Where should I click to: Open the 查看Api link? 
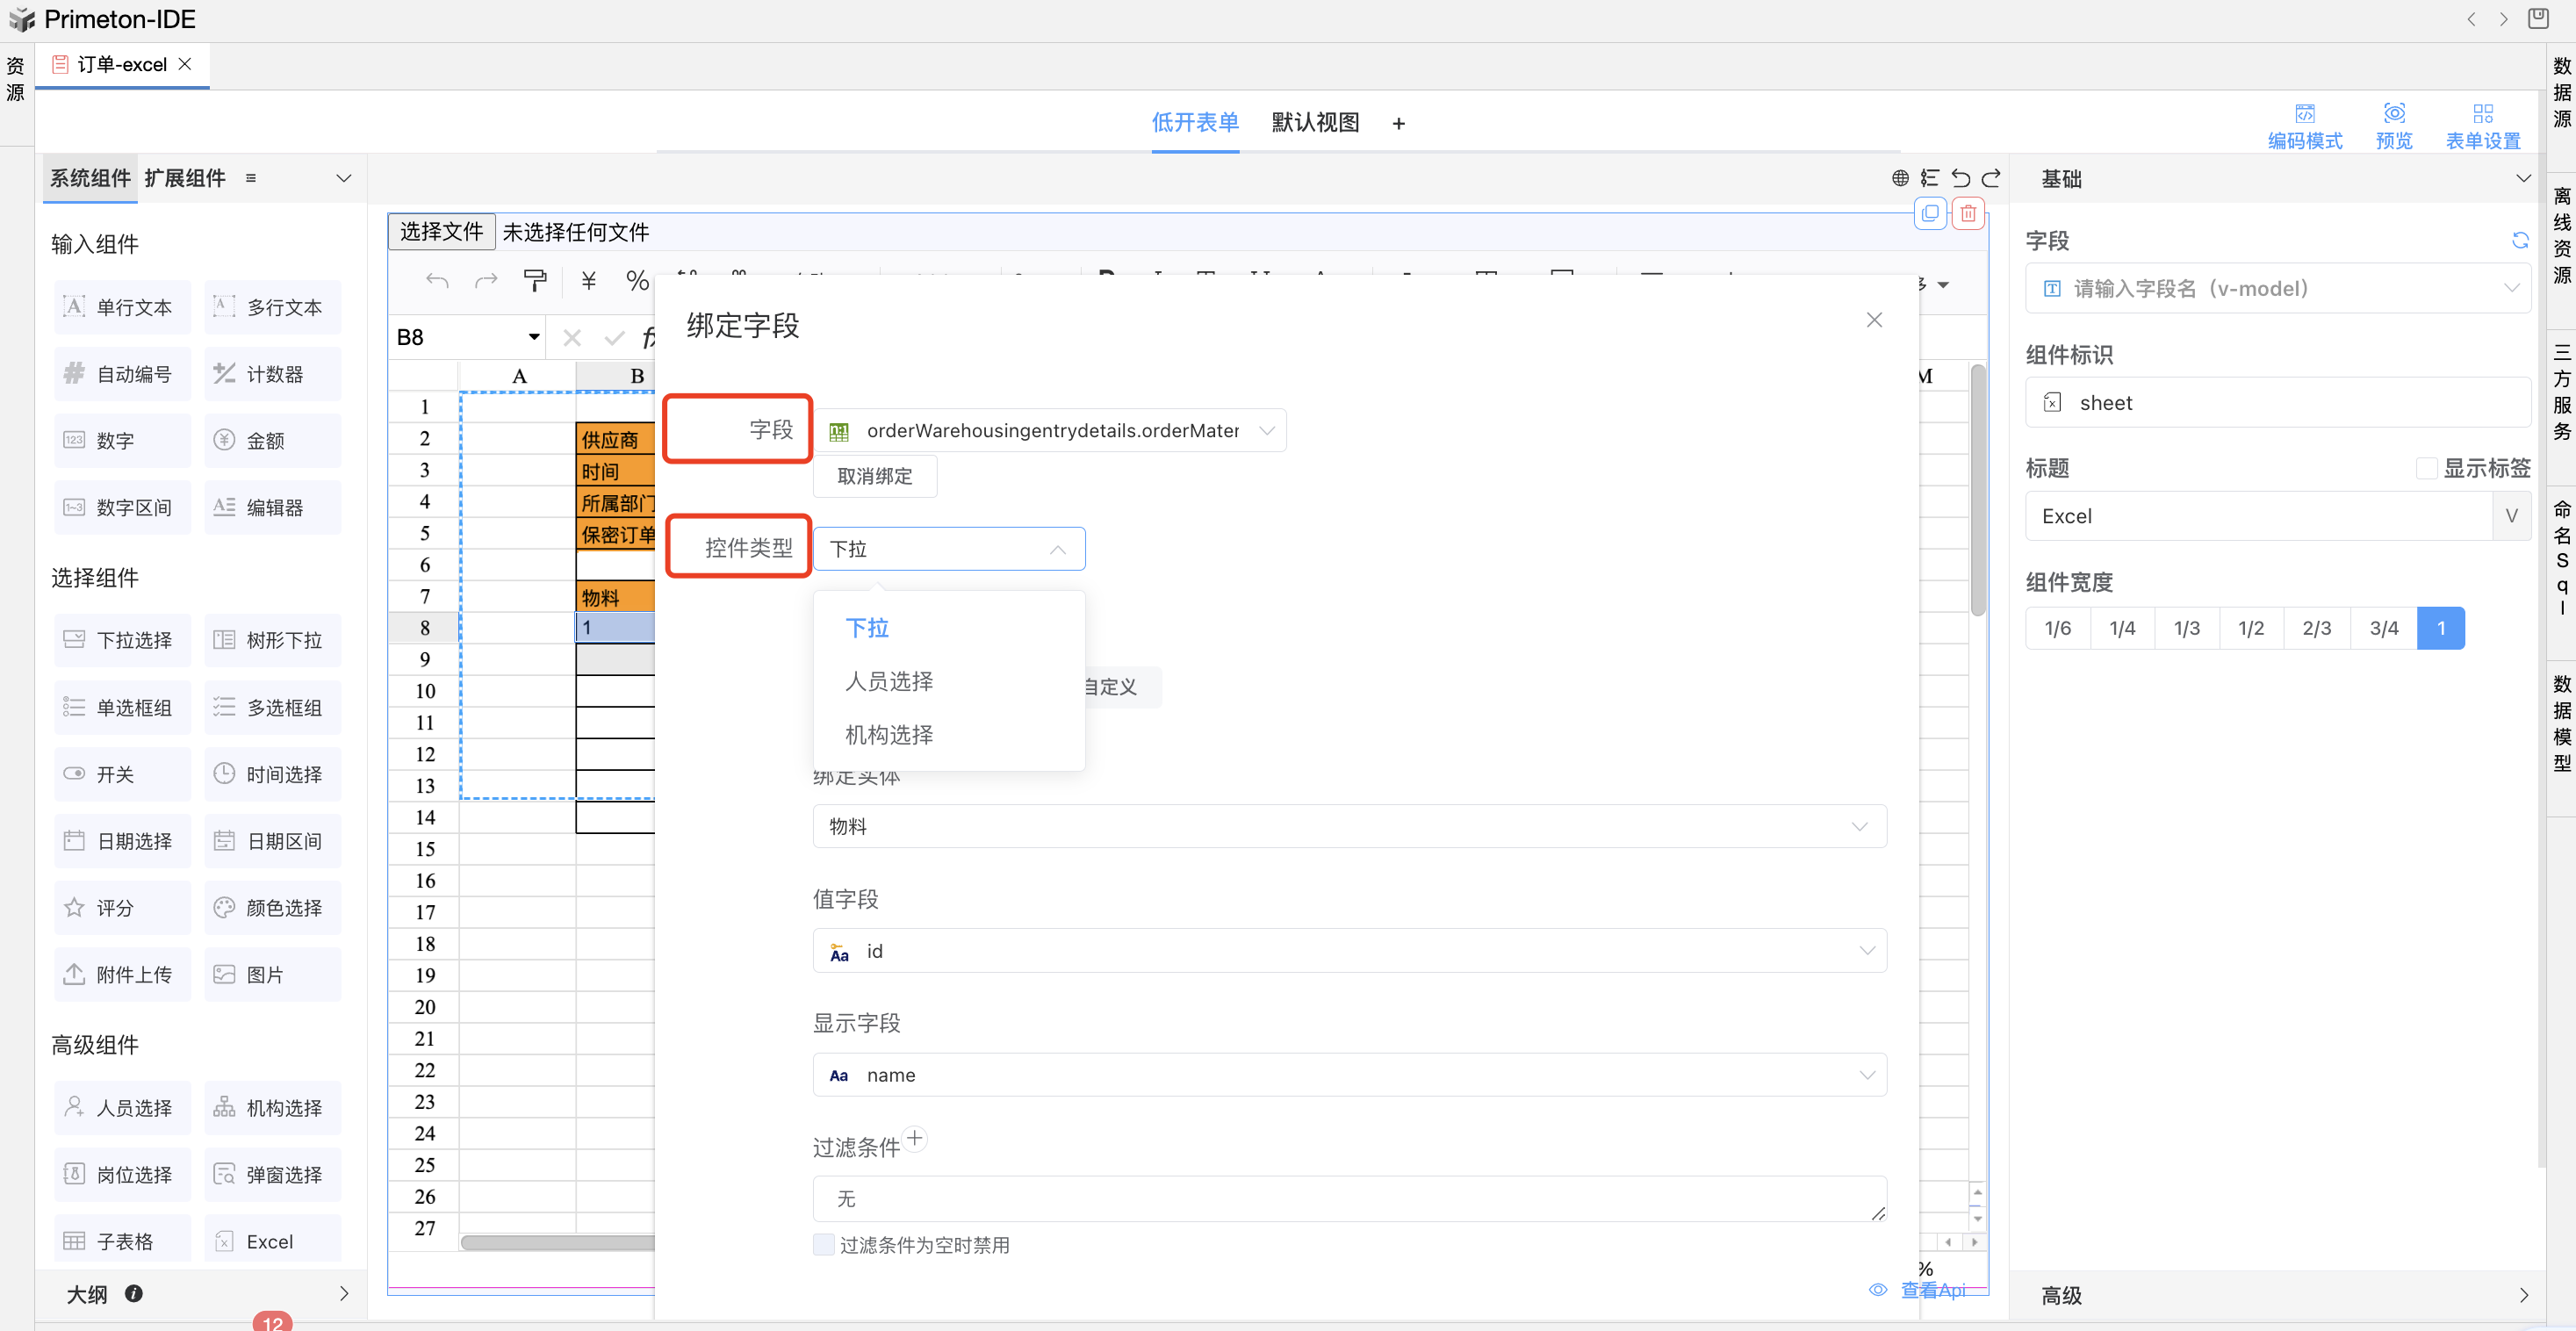1932,1290
